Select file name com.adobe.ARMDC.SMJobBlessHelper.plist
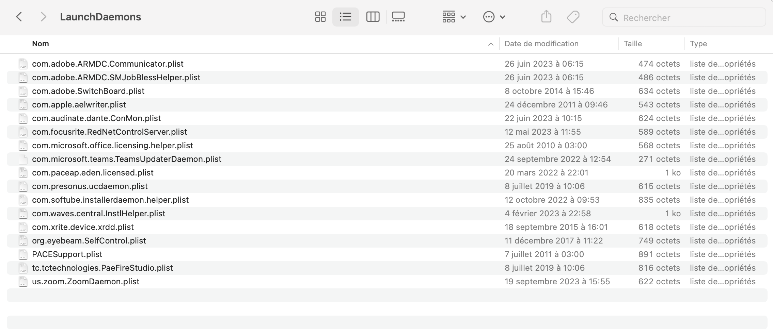This screenshot has width=773, height=336. click(x=116, y=77)
